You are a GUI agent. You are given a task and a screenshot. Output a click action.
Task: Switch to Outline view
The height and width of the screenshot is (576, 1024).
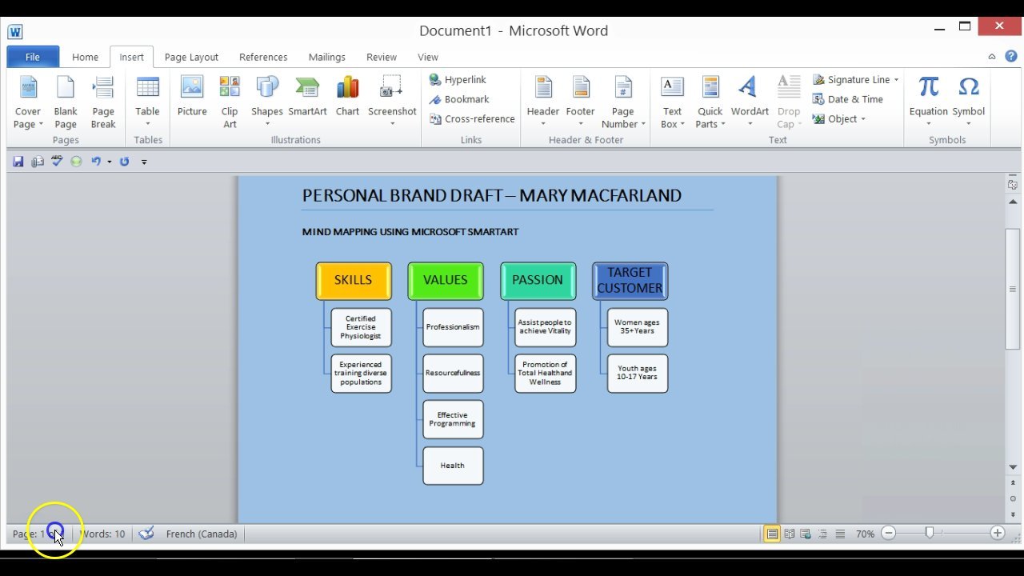point(822,534)
